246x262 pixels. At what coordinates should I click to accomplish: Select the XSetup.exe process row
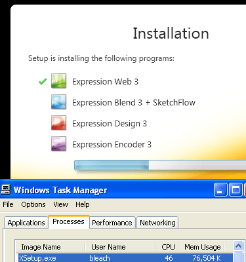pyautogui.click(x=125, y=258)
